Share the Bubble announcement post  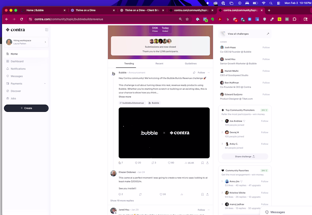coord(207,163)
